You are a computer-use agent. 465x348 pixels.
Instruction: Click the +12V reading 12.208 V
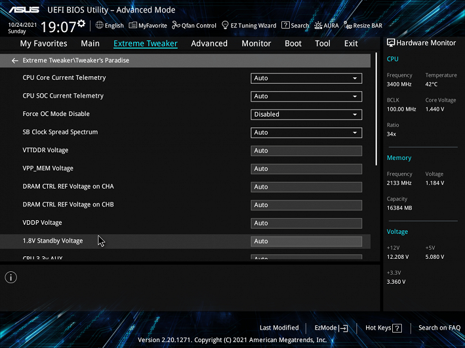coord(398,257)
